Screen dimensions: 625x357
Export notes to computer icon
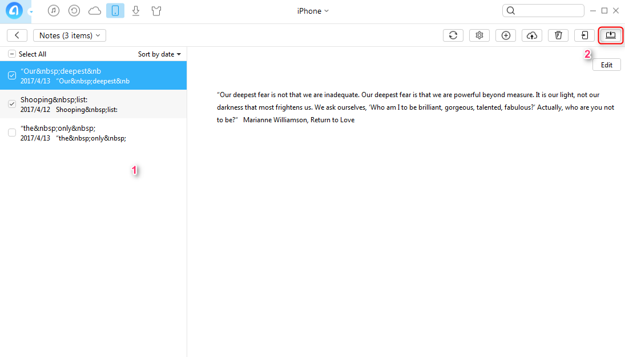coord(611,35)
